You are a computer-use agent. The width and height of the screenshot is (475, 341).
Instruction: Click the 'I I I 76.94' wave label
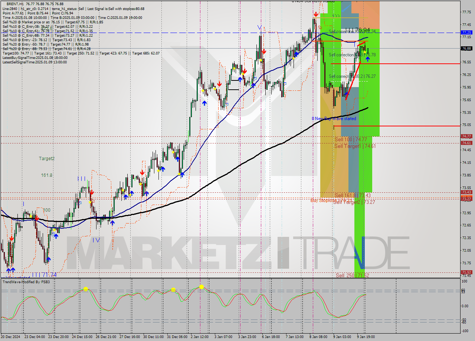357,30
